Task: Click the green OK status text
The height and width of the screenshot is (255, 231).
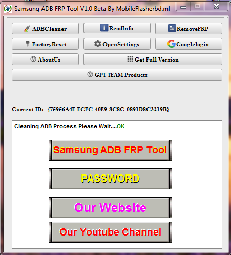Action: tap(121, 126)
